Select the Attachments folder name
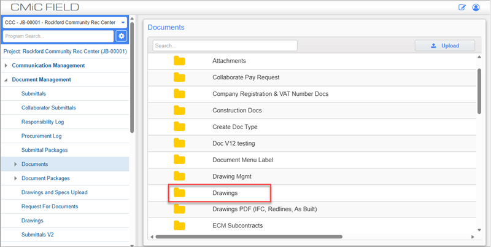Viewport: 491px width, 247px height. tap(229, 61)
